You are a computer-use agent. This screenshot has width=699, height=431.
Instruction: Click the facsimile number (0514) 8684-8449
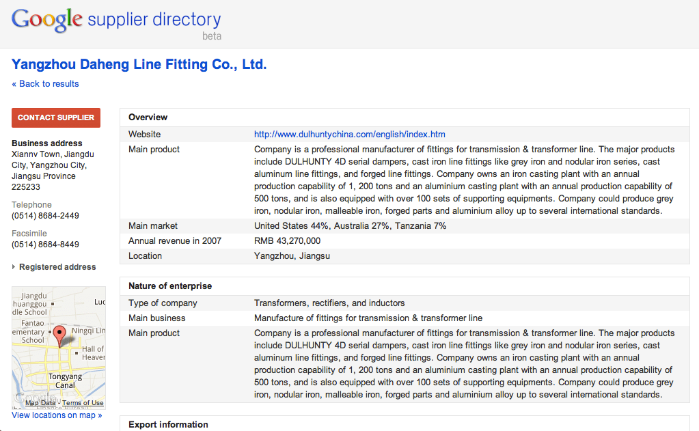(45, 245)
